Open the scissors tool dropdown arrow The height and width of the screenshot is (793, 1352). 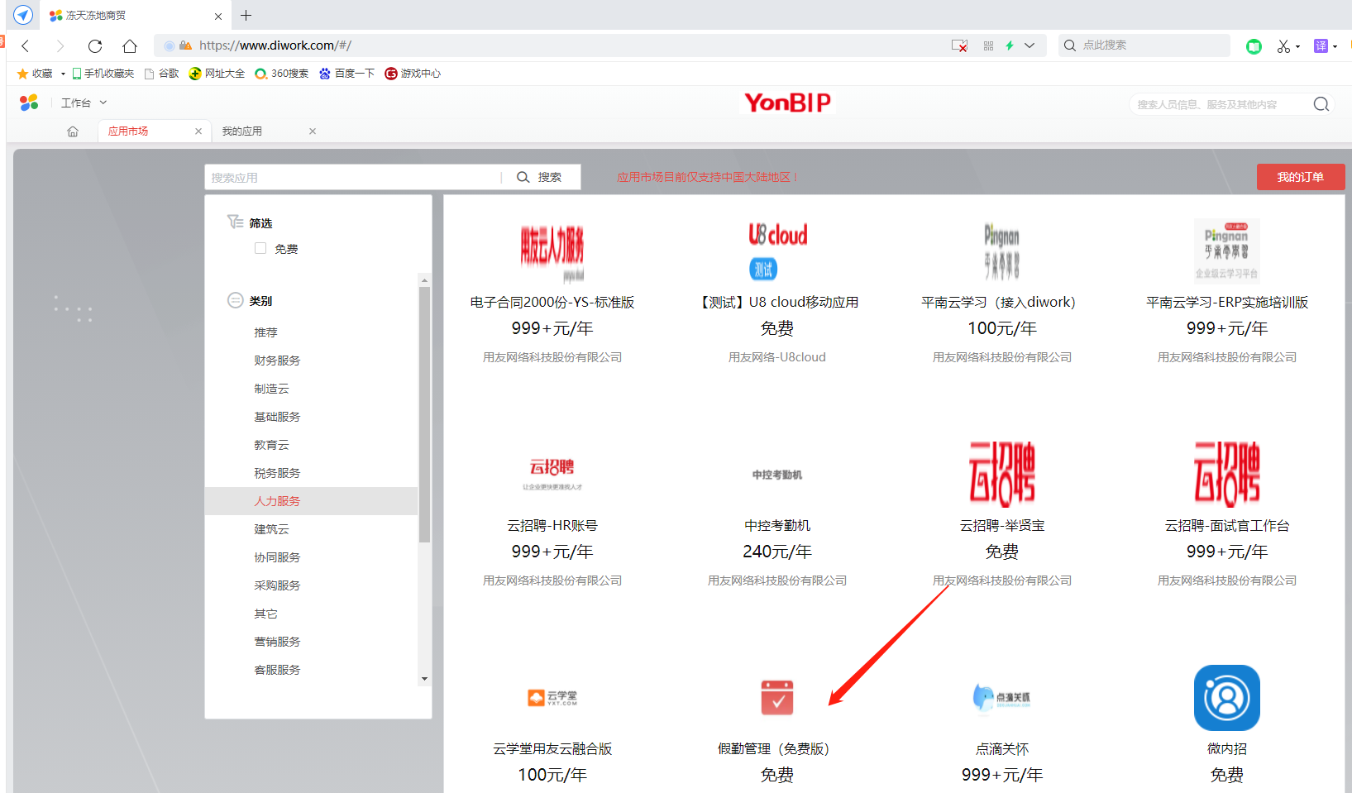click(x=1297, y=47)
